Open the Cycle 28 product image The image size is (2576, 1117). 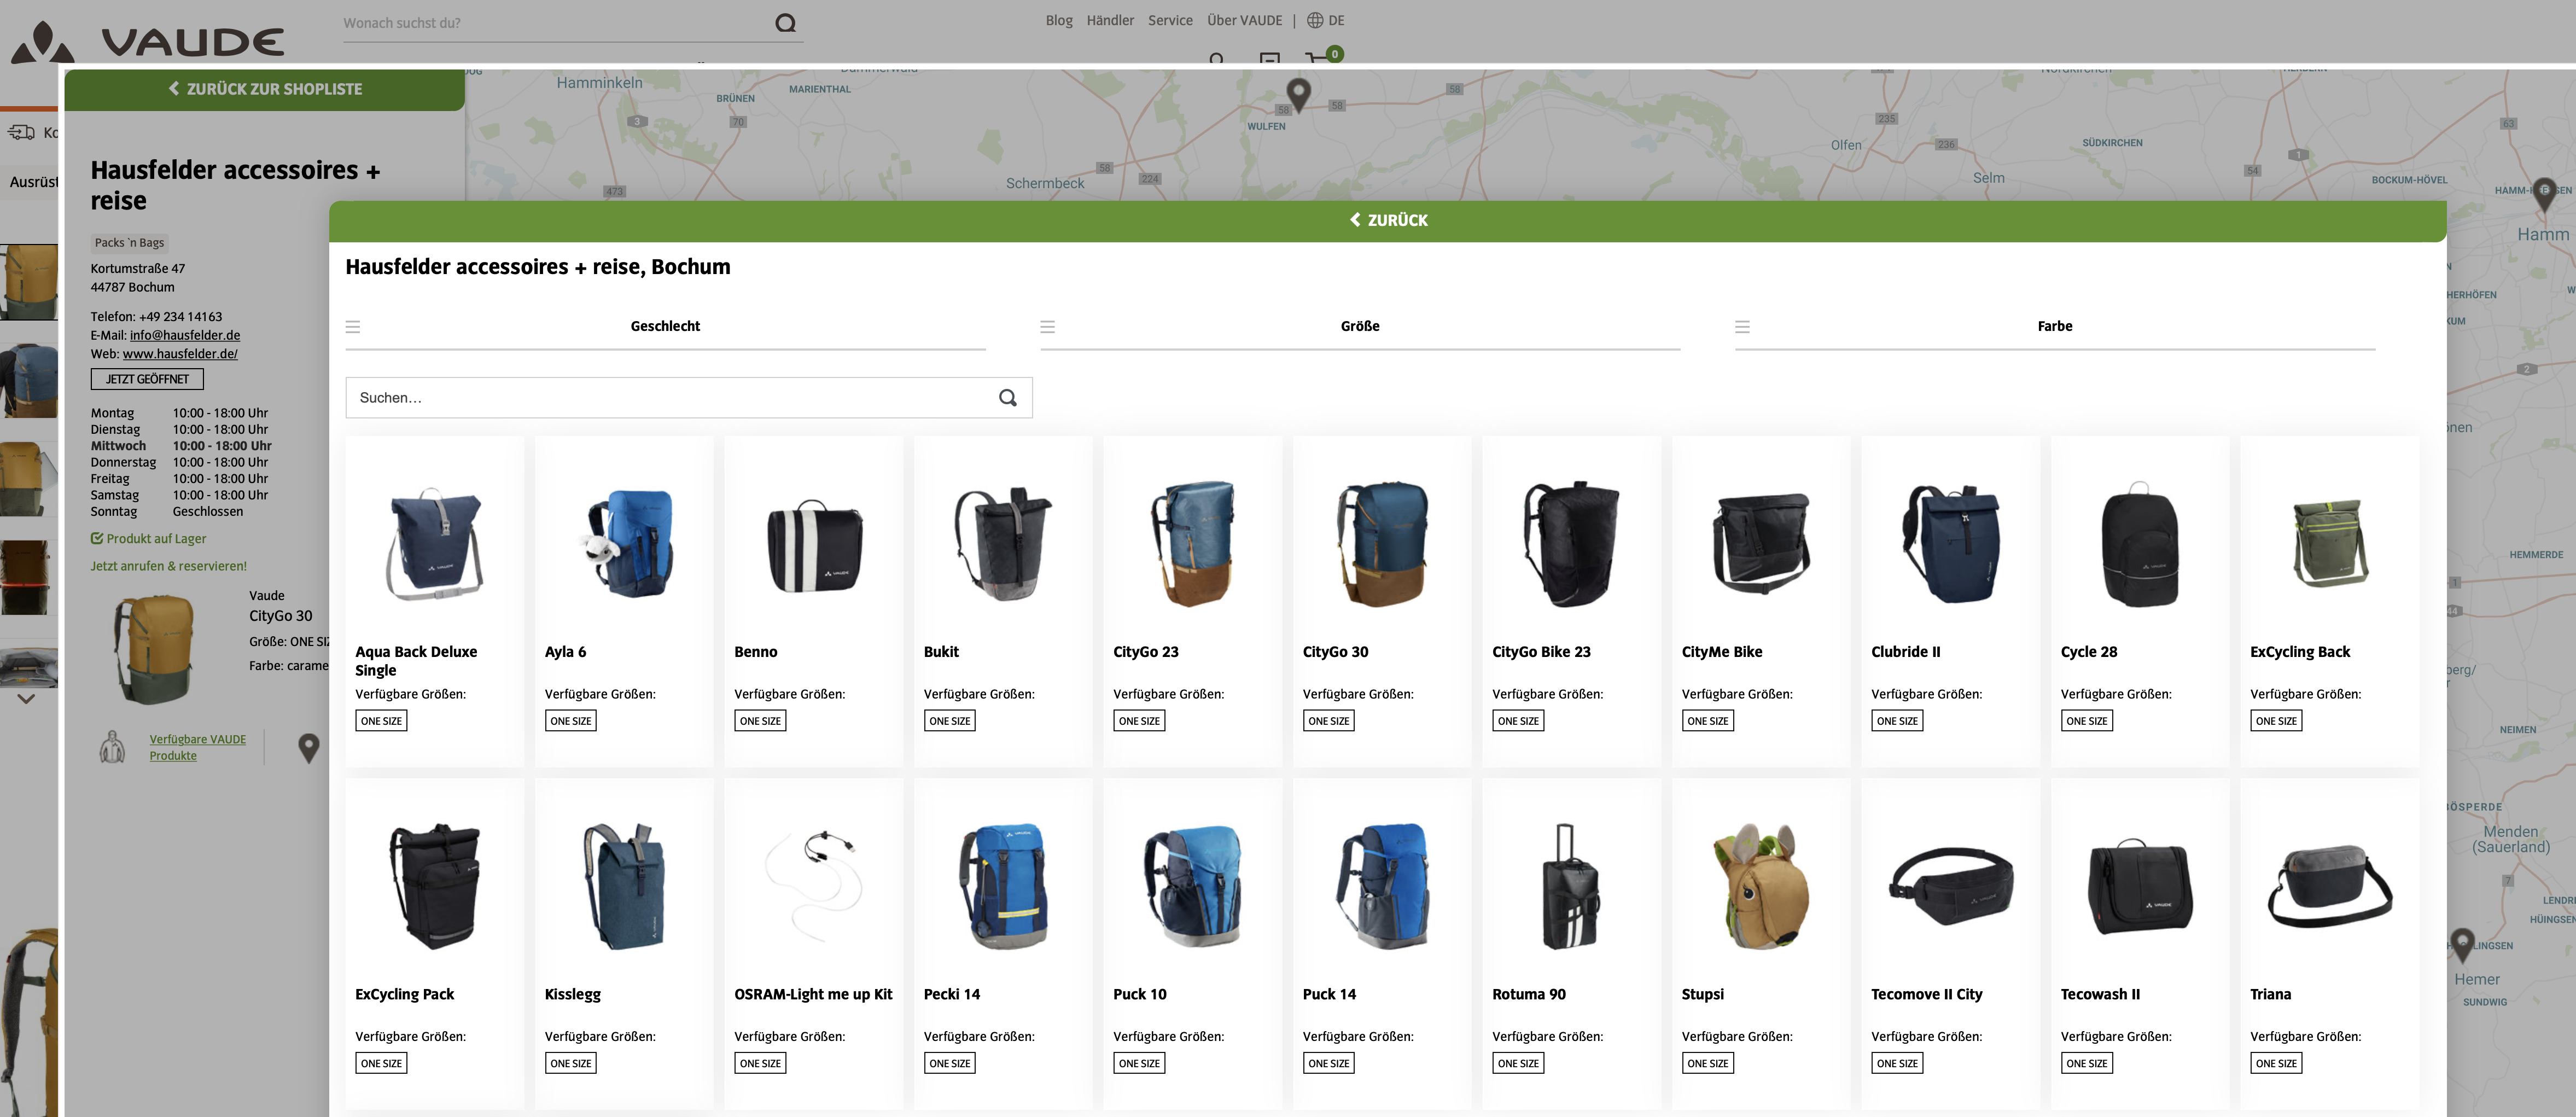2139,543
